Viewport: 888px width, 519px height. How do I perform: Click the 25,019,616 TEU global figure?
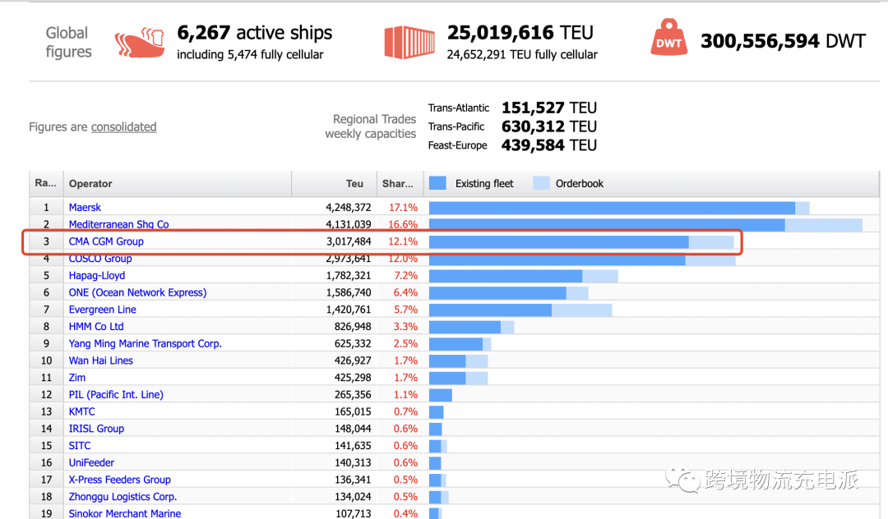520,33
